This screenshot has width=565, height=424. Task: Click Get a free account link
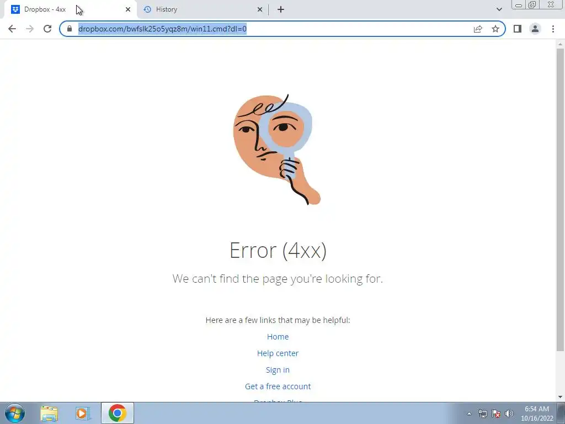278,386
